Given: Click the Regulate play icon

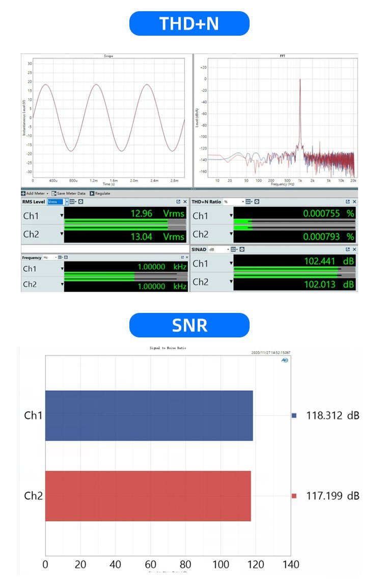Looking at the screenshot, I should pos(92,194).
